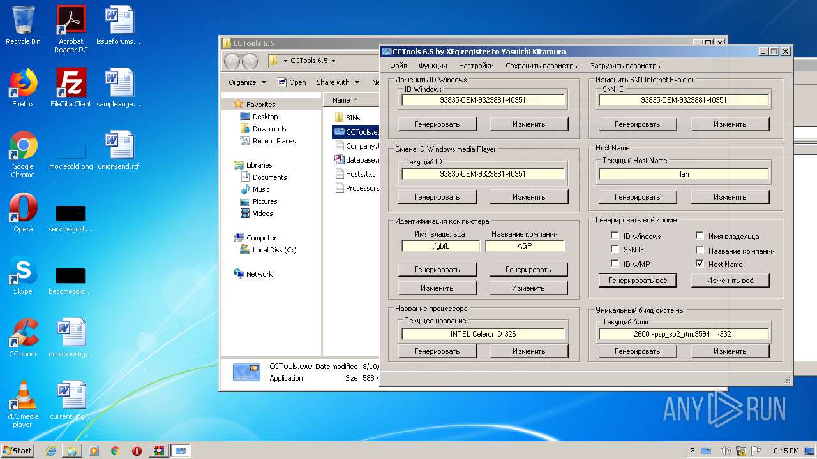Viewport: 817px width, 459px height.
Task: Click Изменить всё button
Action: tap(730, 280)
